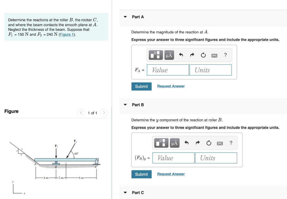Screen dimensions: 287x199
Task: Undo your last entry in Part A
Action: (x=180, y=55)
